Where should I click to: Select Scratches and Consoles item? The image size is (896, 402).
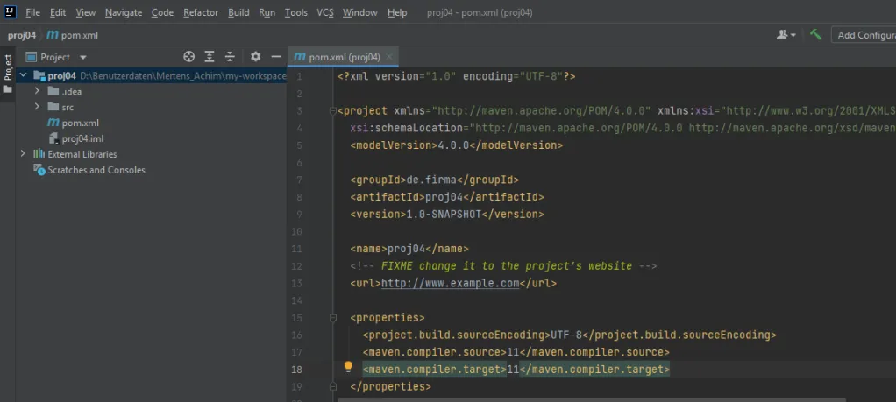click(x=89, y=170)
